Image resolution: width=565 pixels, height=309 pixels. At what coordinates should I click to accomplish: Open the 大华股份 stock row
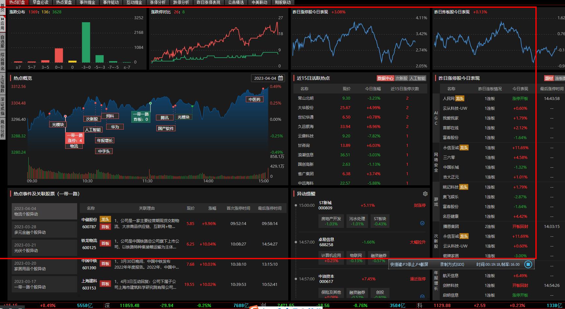(305, 108)
